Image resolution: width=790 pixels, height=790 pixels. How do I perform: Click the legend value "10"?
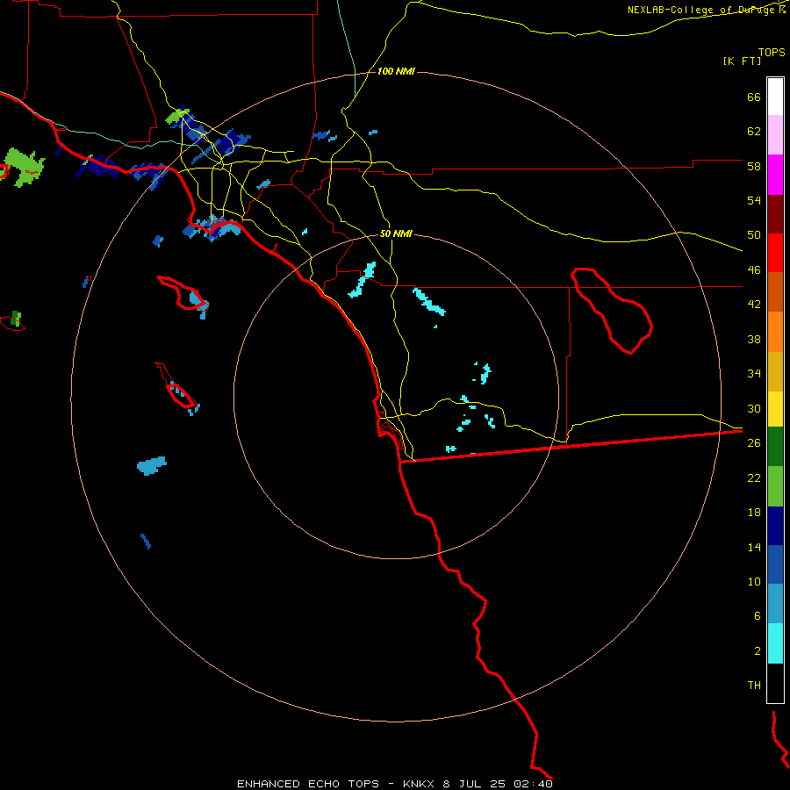pyautogui.click(x=754, y=581)
